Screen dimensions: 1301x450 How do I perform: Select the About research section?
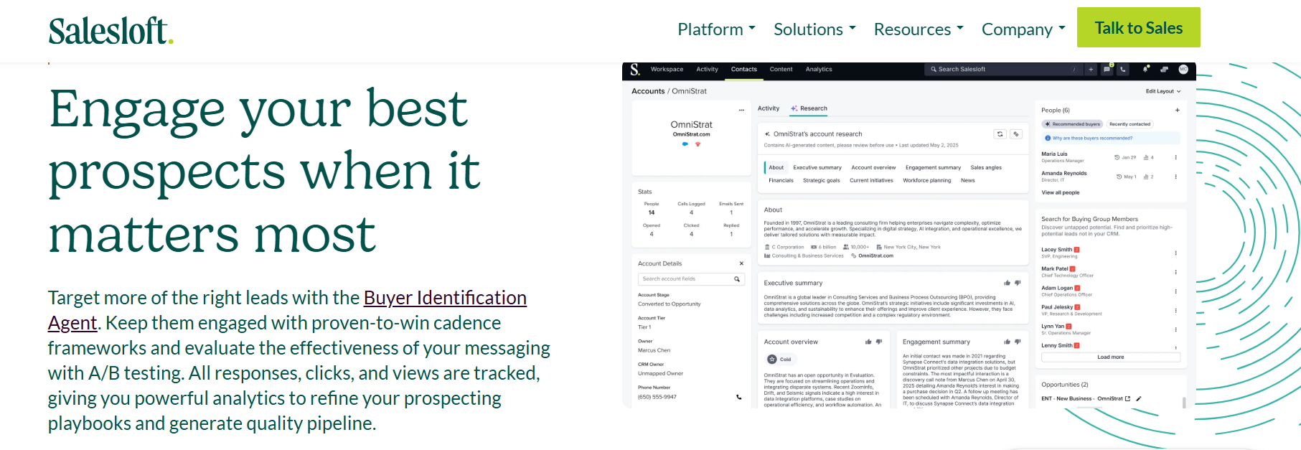pos(776,168)
